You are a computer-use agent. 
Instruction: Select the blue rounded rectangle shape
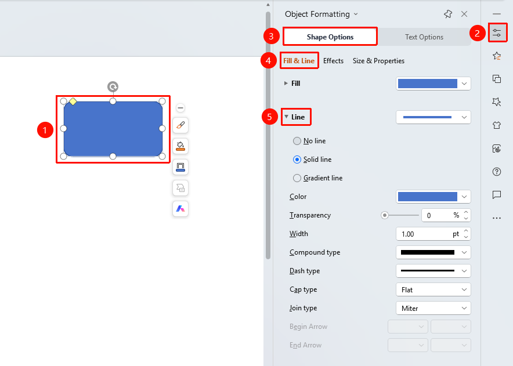coord(113,129)
